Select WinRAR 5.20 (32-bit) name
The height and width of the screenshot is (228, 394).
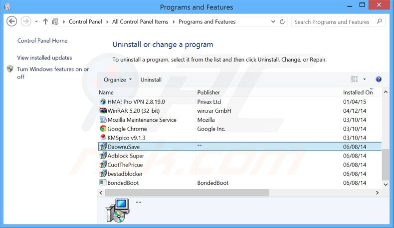pos(134,111)
